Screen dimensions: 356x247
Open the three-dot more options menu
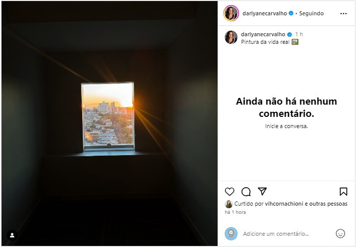(344, 14)
